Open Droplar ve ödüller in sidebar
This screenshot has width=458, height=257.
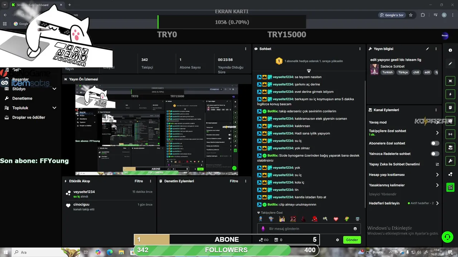coord(29,117)
